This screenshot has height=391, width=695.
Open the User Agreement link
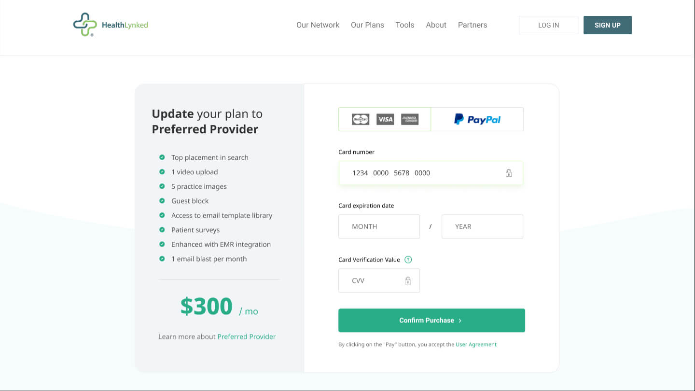[x=476, y=345]
